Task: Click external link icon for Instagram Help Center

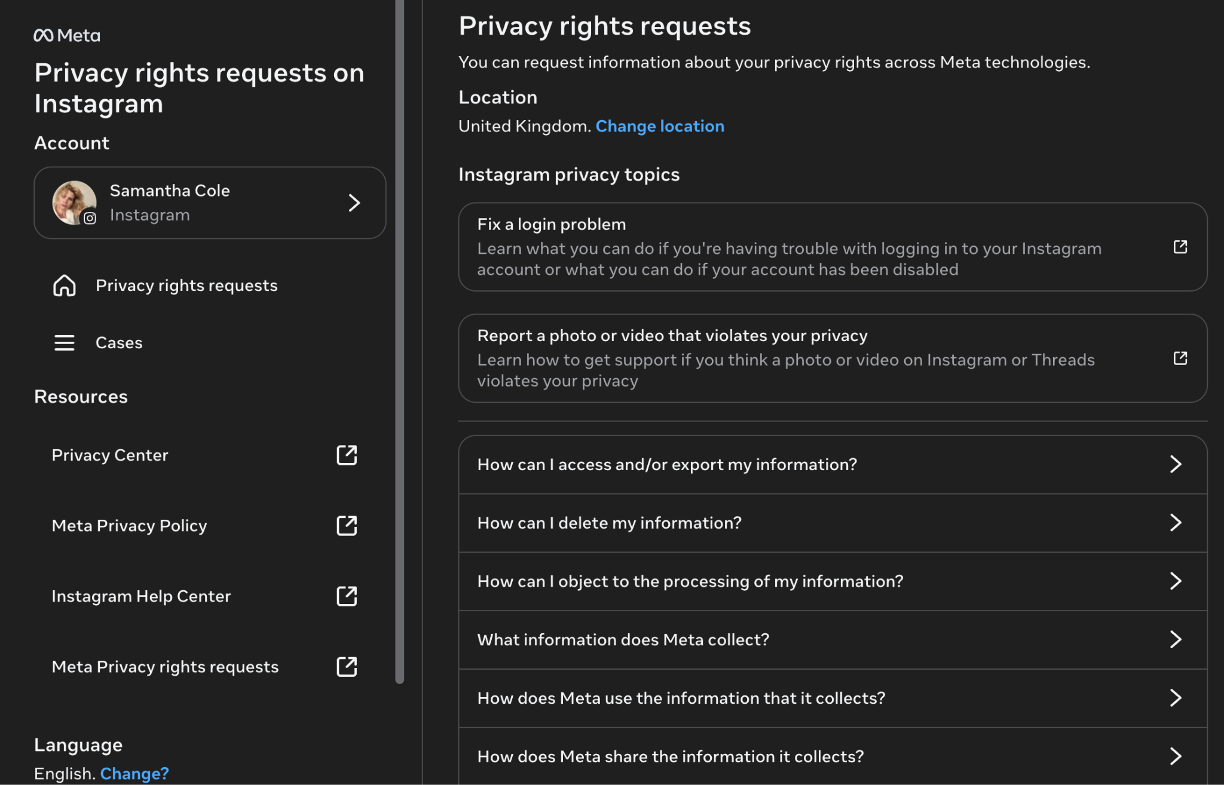Action: [347, 596]
